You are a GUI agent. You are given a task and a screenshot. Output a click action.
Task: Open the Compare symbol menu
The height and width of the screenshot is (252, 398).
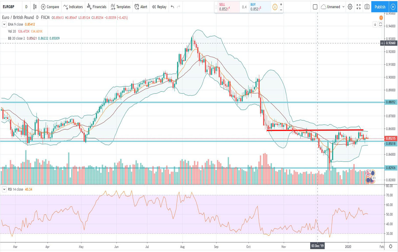pyautogui.click(x=50, y=7)
